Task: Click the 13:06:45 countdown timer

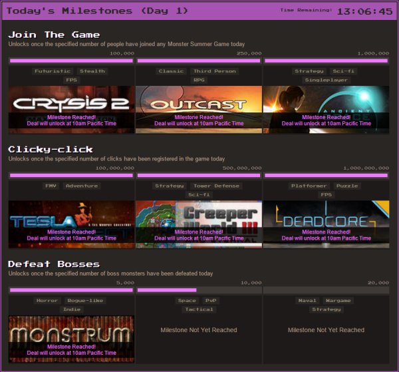Action: pos(364,11)
